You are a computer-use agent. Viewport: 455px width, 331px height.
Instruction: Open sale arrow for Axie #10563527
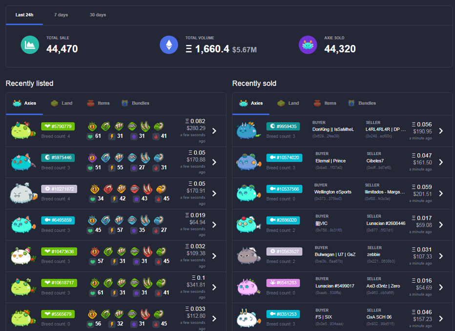click(x=441, y=256)
